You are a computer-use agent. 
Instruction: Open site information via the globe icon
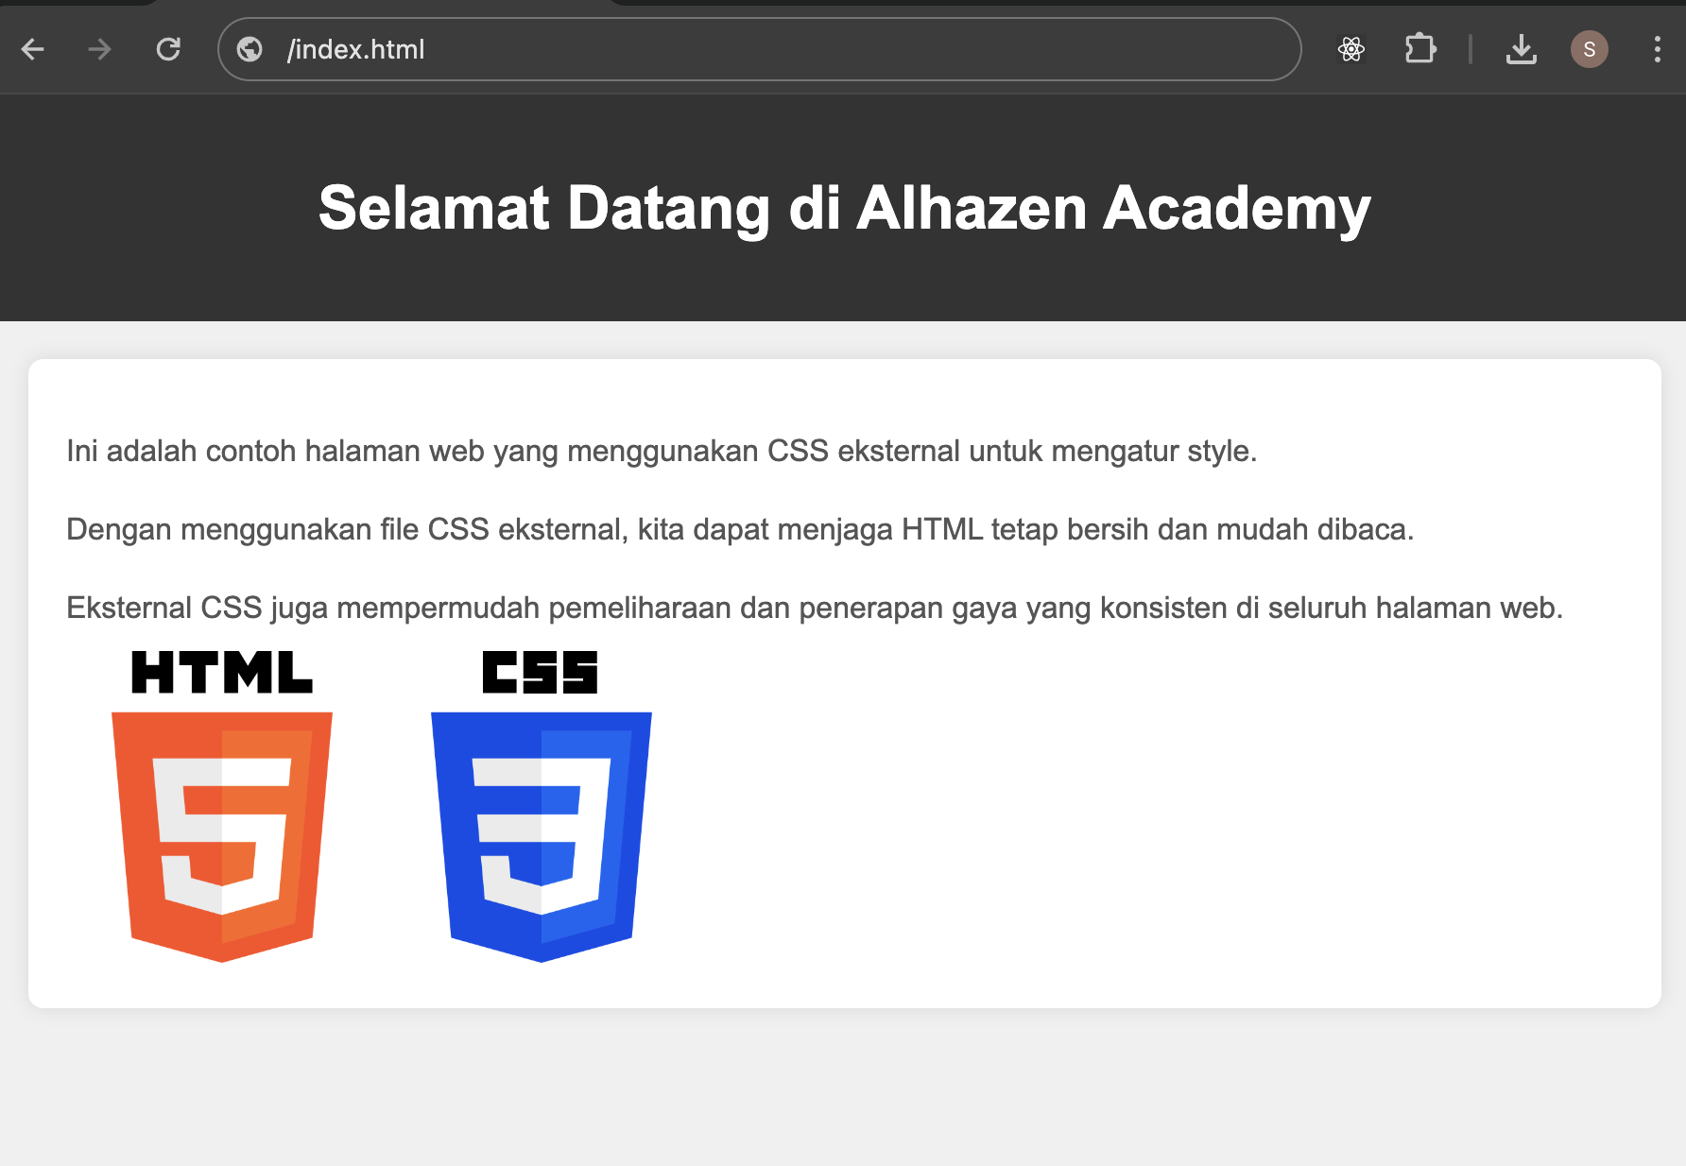249,49
